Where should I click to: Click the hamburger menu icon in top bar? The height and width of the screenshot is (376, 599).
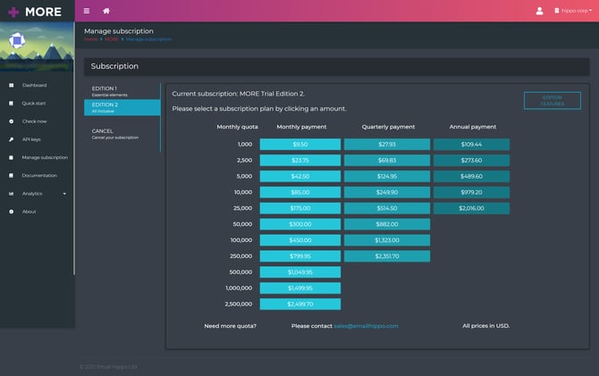click(x=87, y=11)
